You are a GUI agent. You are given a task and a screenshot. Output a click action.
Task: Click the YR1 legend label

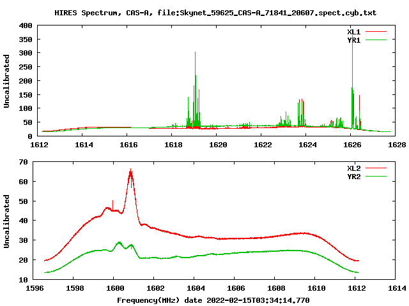coord(353,40)
